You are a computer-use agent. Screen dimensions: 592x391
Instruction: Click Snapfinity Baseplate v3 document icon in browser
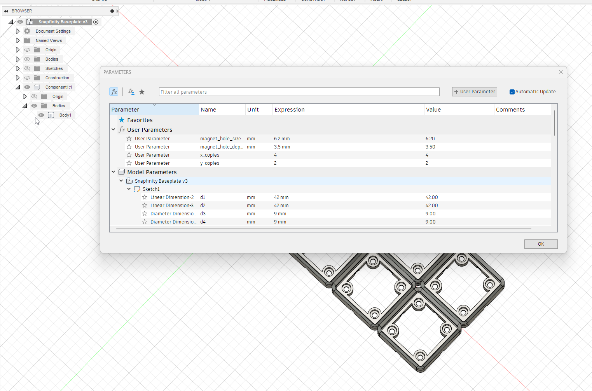[x=30, y=22]
